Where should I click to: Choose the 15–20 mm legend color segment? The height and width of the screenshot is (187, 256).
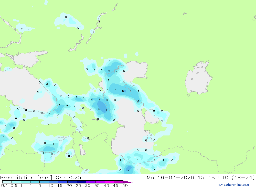pos(63,182)
